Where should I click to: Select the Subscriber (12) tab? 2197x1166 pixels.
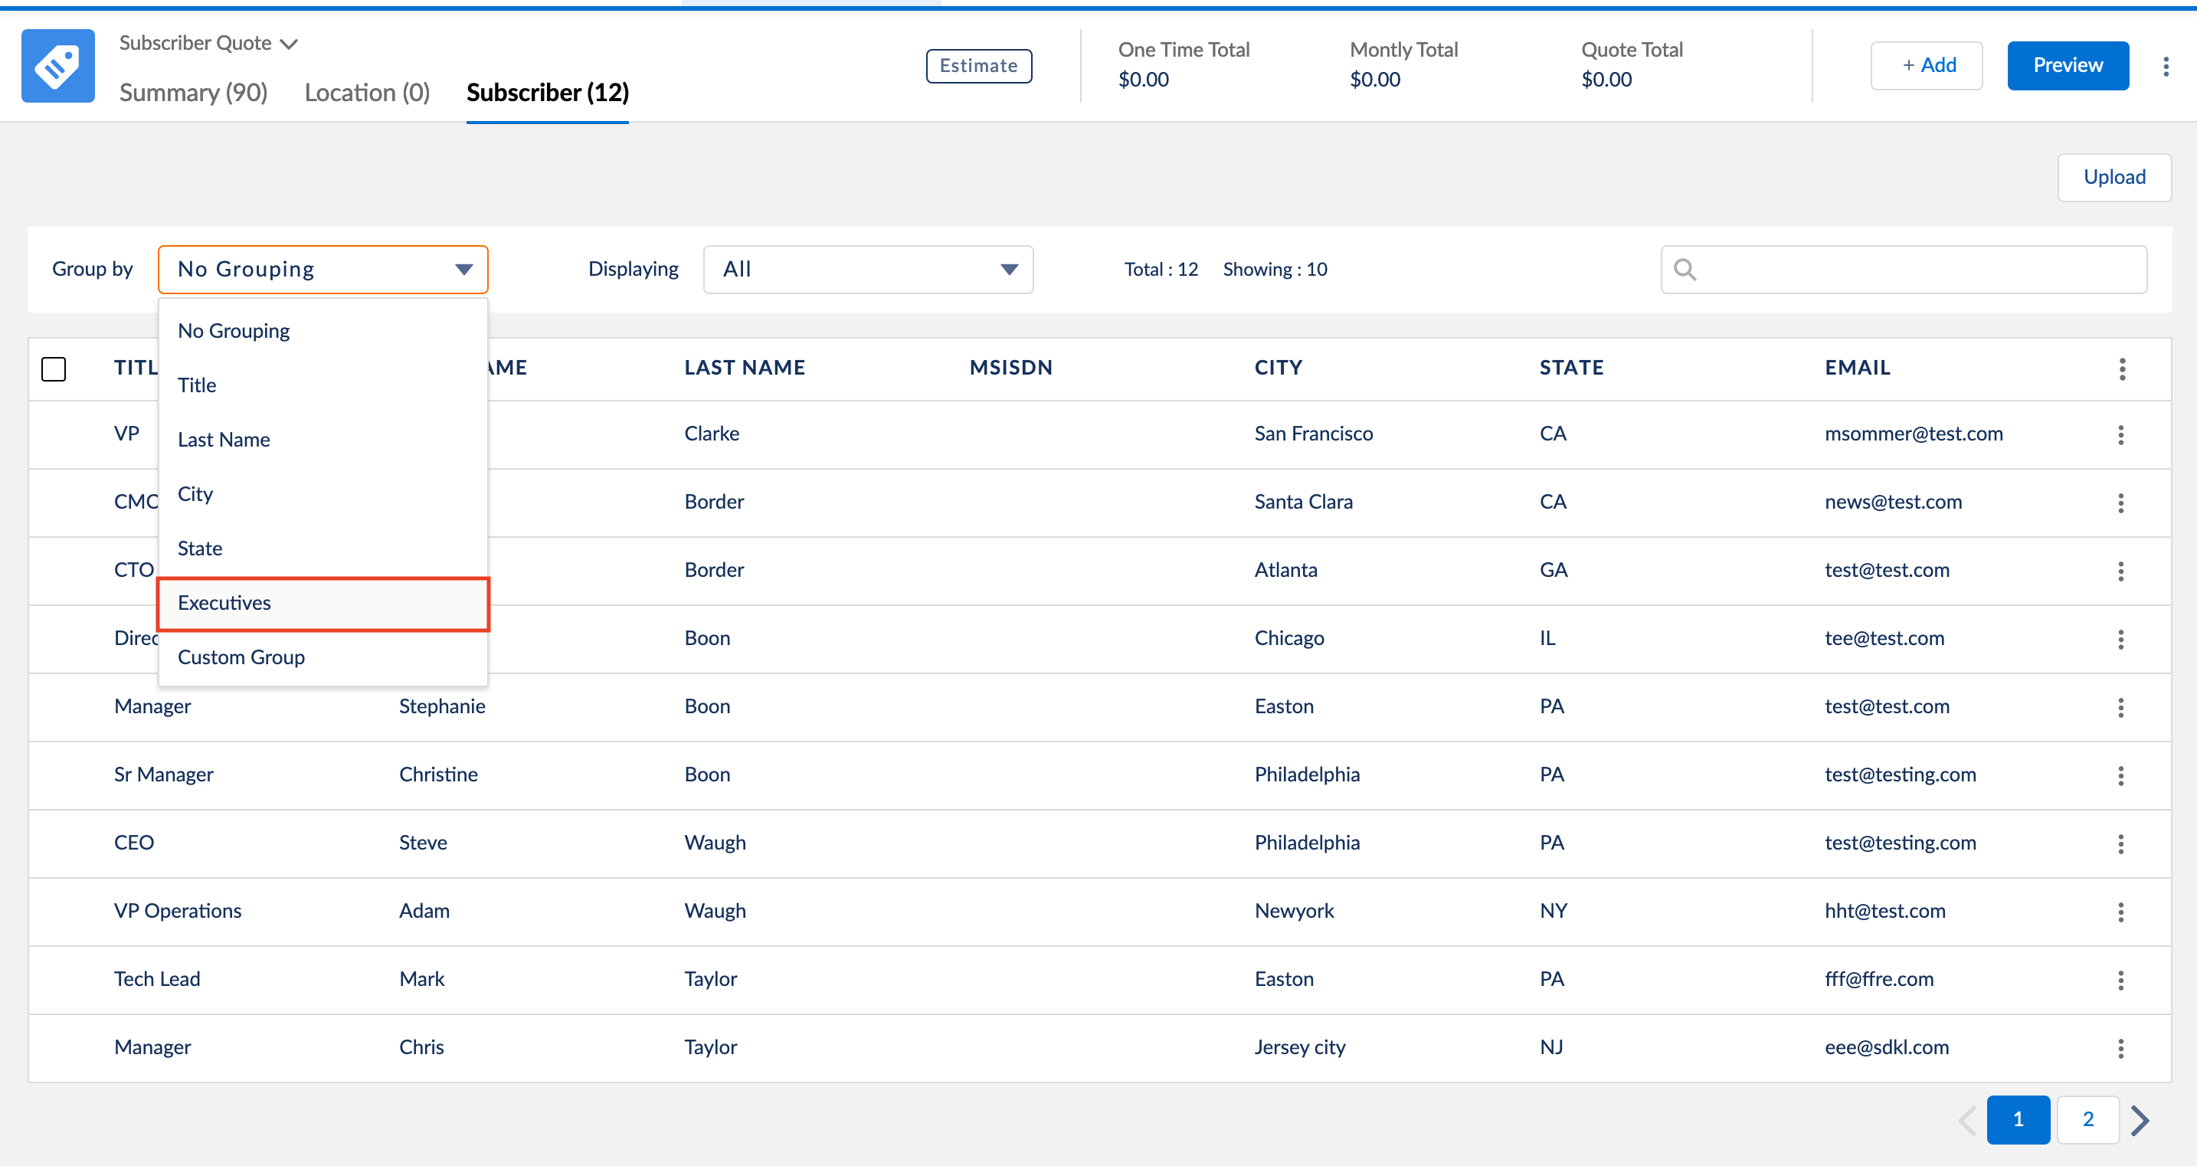point(548,92)
